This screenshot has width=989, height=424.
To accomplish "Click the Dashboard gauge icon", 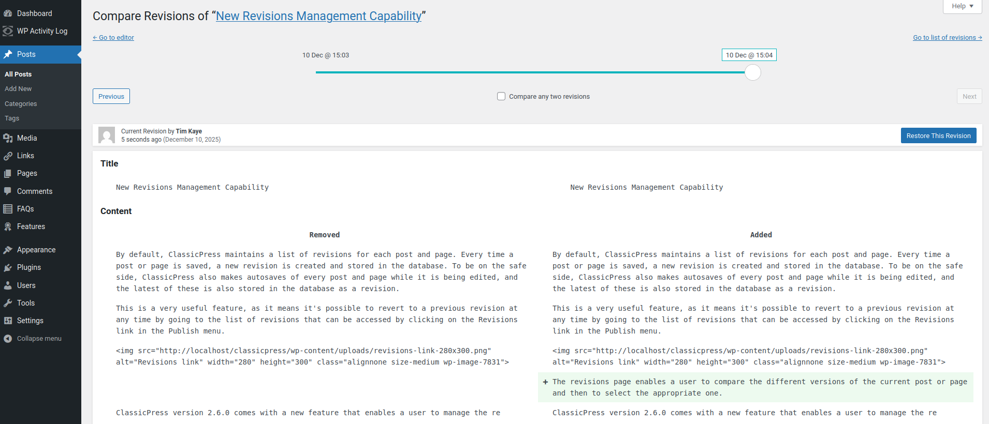I will click(8, 13).
